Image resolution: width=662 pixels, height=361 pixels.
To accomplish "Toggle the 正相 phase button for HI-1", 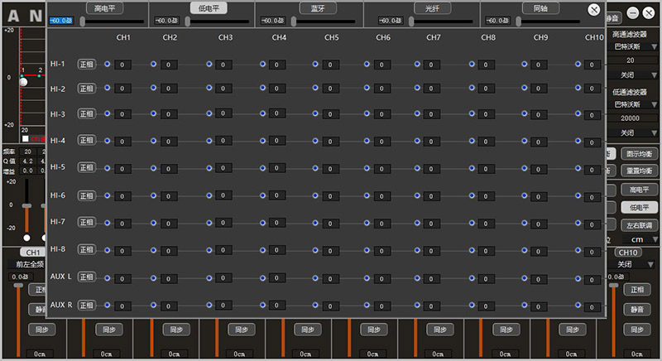I will [86, 64].
